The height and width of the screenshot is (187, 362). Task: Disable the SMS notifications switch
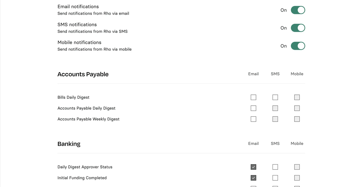point(298,28)
